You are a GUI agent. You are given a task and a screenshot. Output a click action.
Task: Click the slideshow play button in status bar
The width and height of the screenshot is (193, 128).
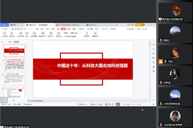pyautogui.click(x=118, y=104)
